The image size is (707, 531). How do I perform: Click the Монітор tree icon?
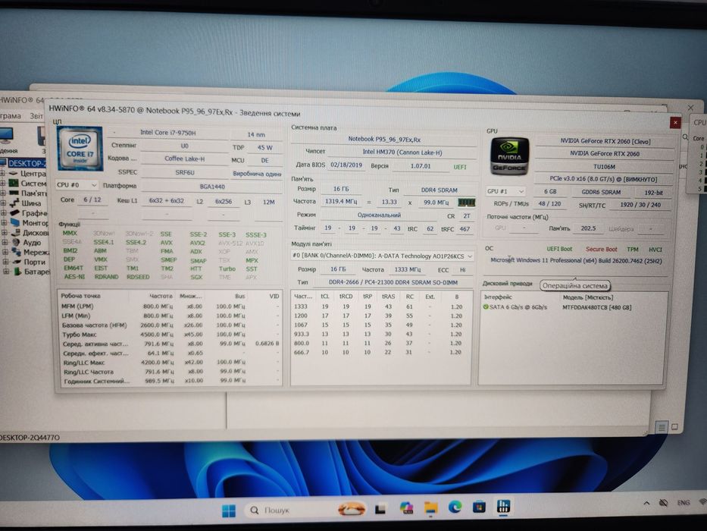[15, 222]
